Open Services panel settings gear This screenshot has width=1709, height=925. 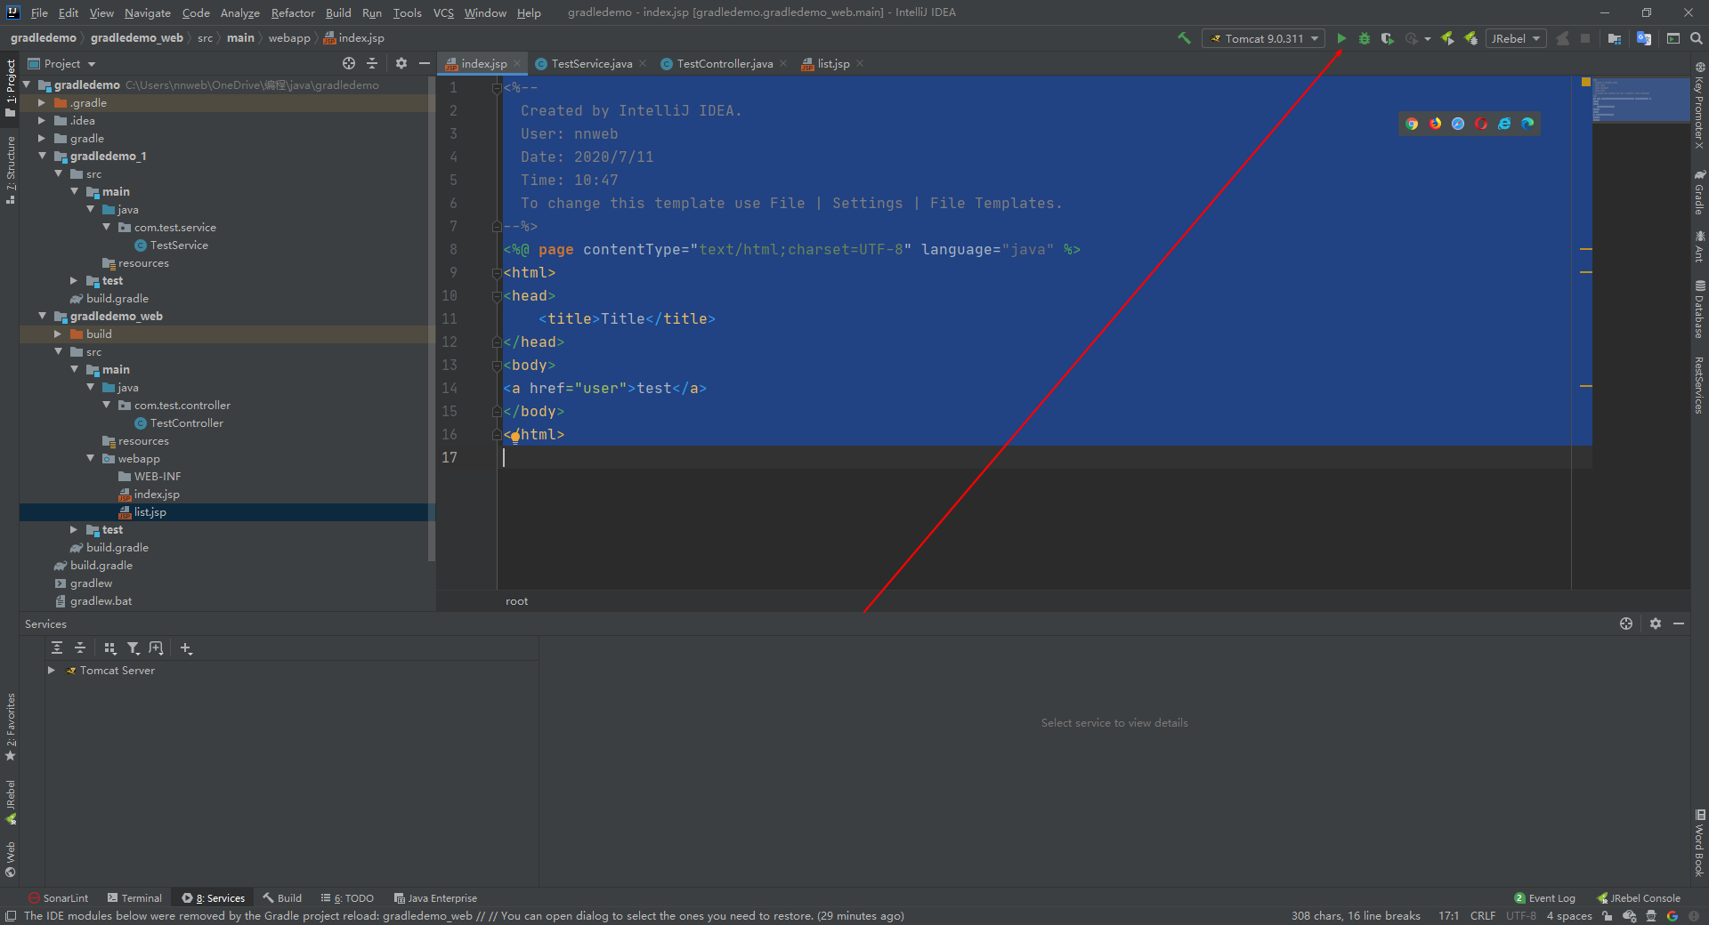point(1656,623)
